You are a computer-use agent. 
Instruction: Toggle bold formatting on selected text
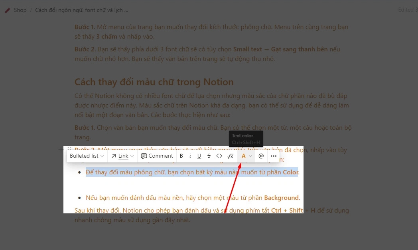point(181,156)
